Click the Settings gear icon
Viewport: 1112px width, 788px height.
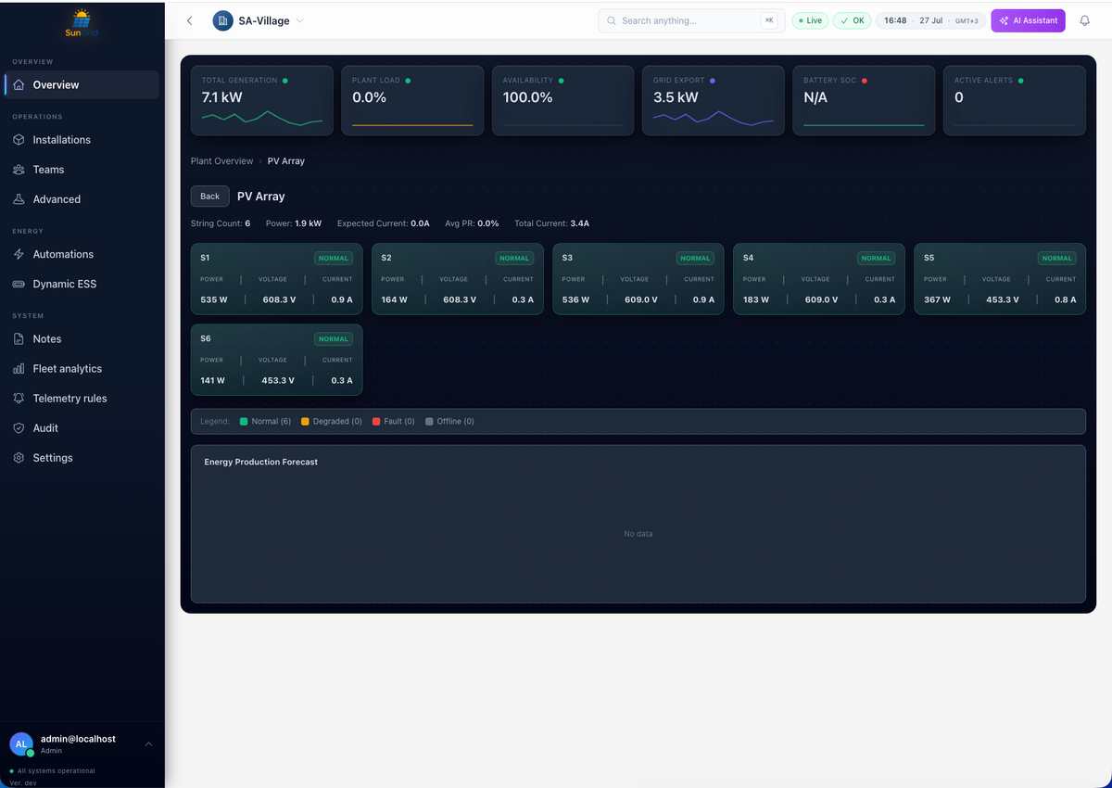pyautogui.click(x=19, y=458)
